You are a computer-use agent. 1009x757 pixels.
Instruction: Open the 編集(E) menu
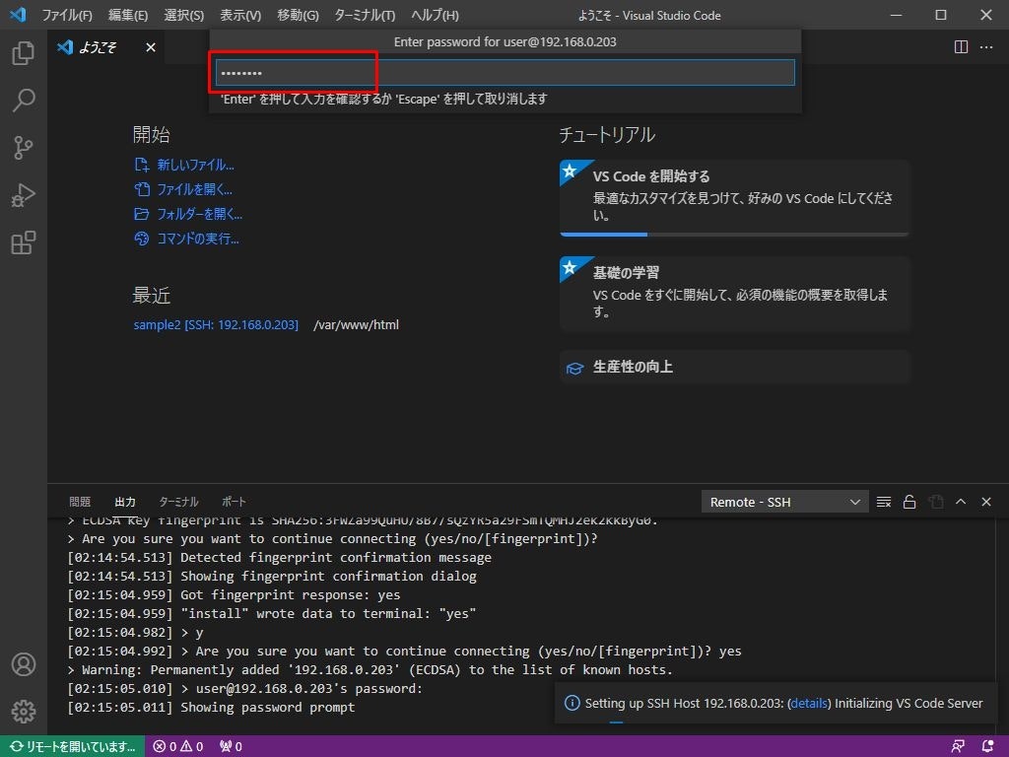pyautogui.click(x=128, y=15)
